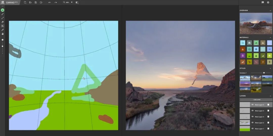Click the Undo arrow in top toolbar

(50, 2)
